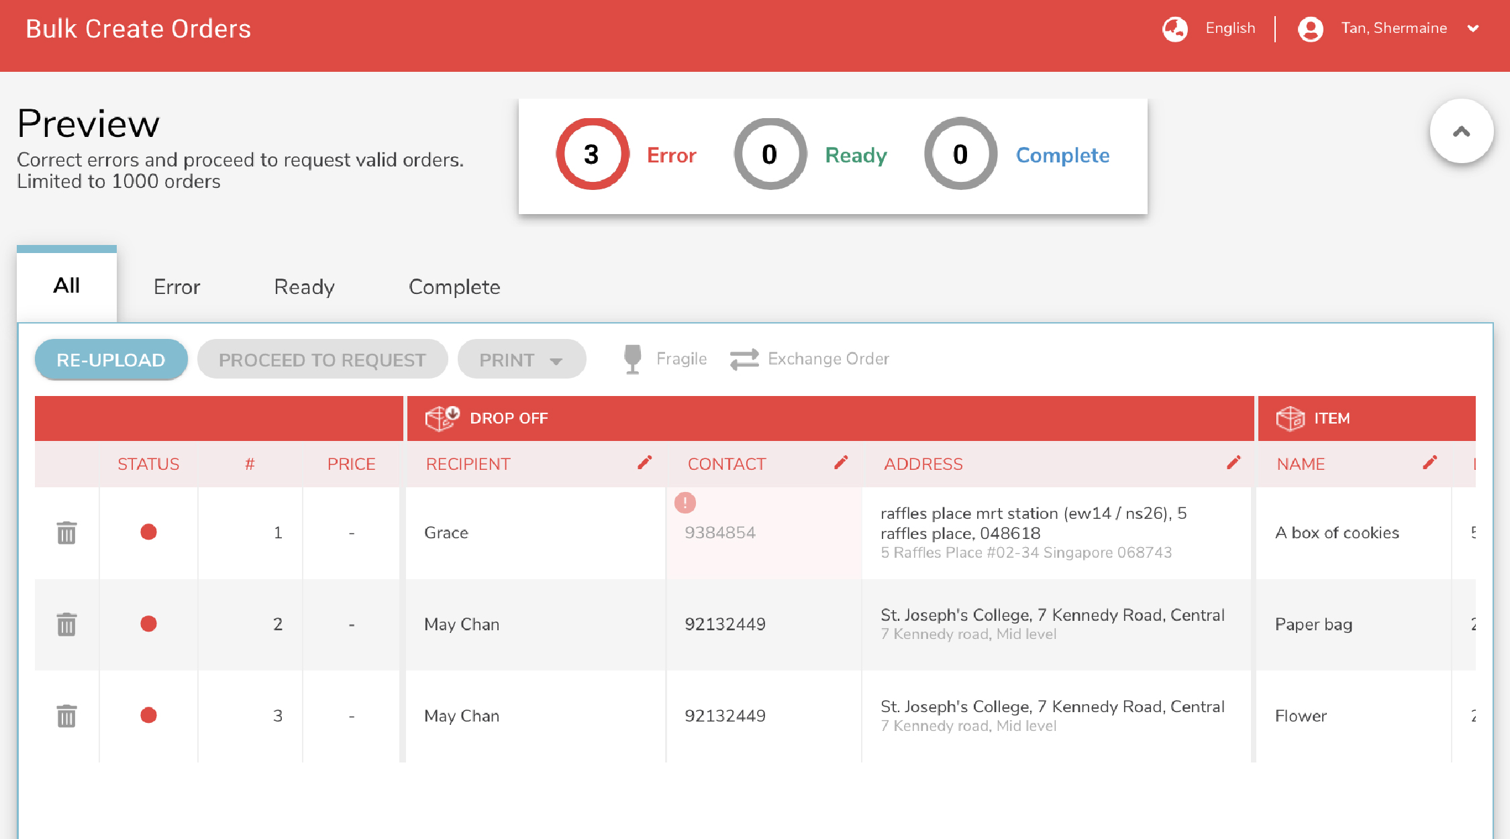Click the Exchange Order legend label
Screen dimensions: 1510x839
(828, 359)
